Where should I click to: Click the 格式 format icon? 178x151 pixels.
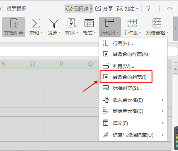89,23
